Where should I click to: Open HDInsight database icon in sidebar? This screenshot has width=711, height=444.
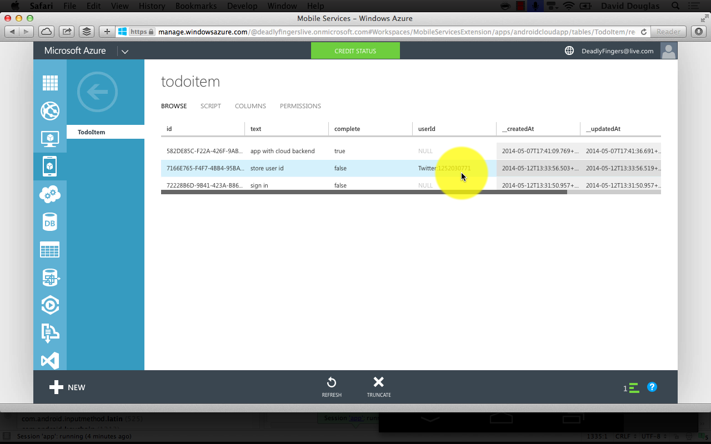(x=50, y=277)
